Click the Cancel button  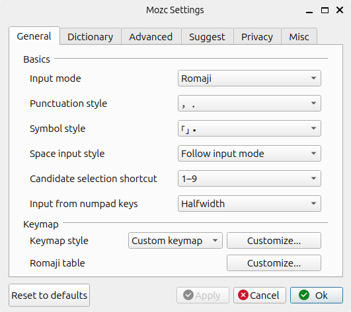coord(260,296)
